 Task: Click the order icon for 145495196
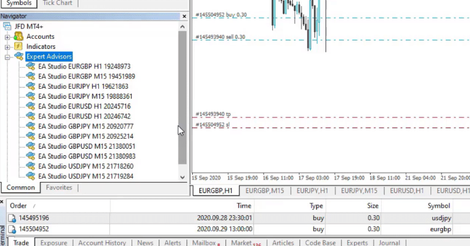point(12,218)
